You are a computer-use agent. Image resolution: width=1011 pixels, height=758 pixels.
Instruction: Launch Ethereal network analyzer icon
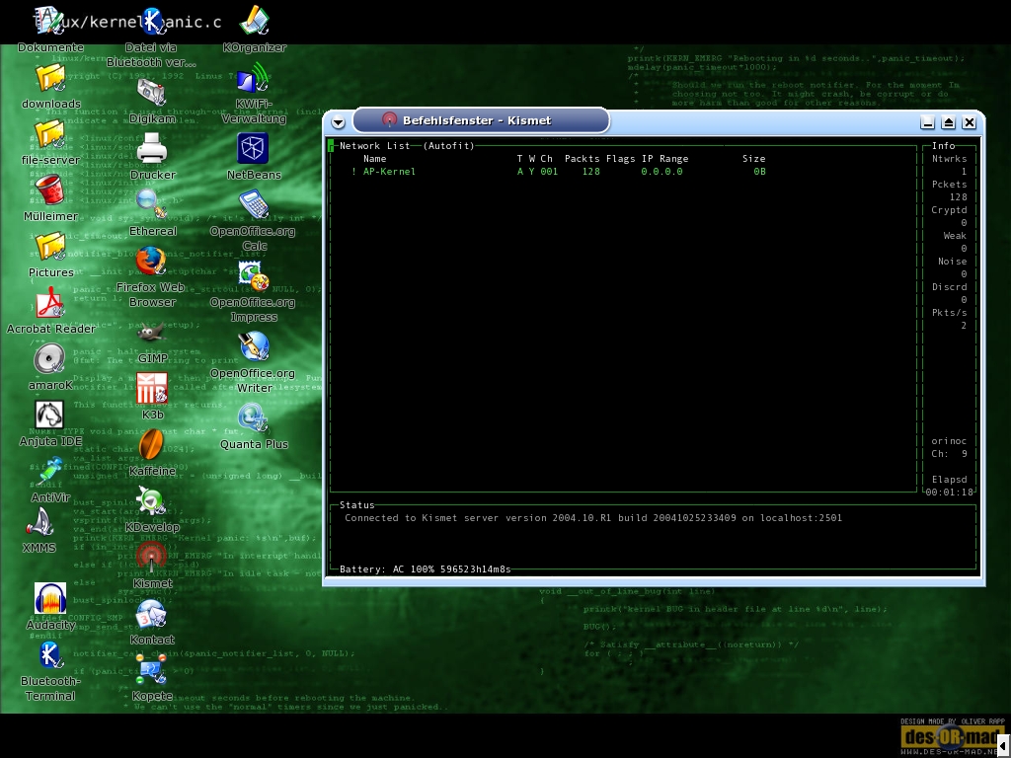(x=152, y=204)
